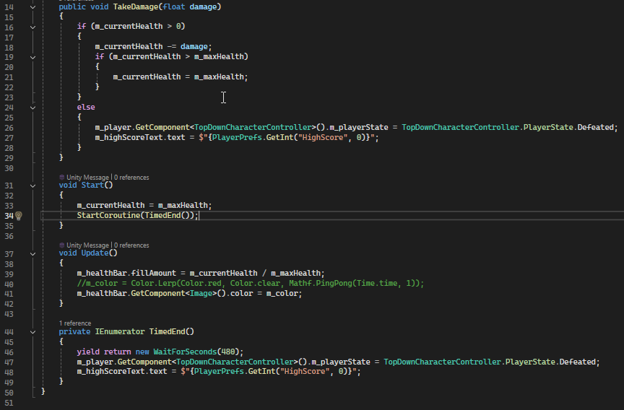
Task: Collapse the Update method at line 37
Action: tap(33, 253)
